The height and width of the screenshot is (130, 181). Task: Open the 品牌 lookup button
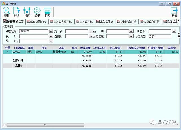131,31
